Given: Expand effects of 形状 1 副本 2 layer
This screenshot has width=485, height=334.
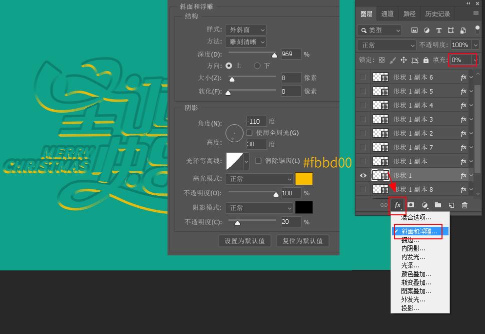Looking at the screenshot, I should 471,133.
